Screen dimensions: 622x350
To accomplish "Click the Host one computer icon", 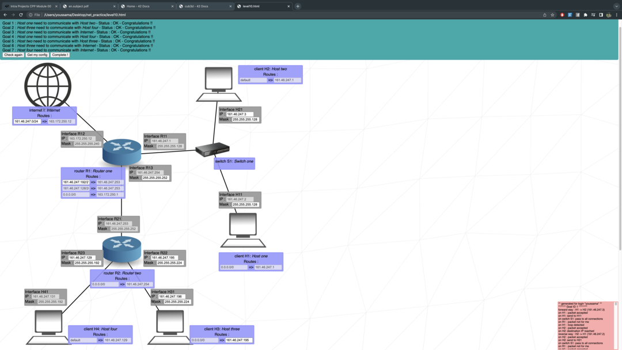I will click(x=243, y=230).
